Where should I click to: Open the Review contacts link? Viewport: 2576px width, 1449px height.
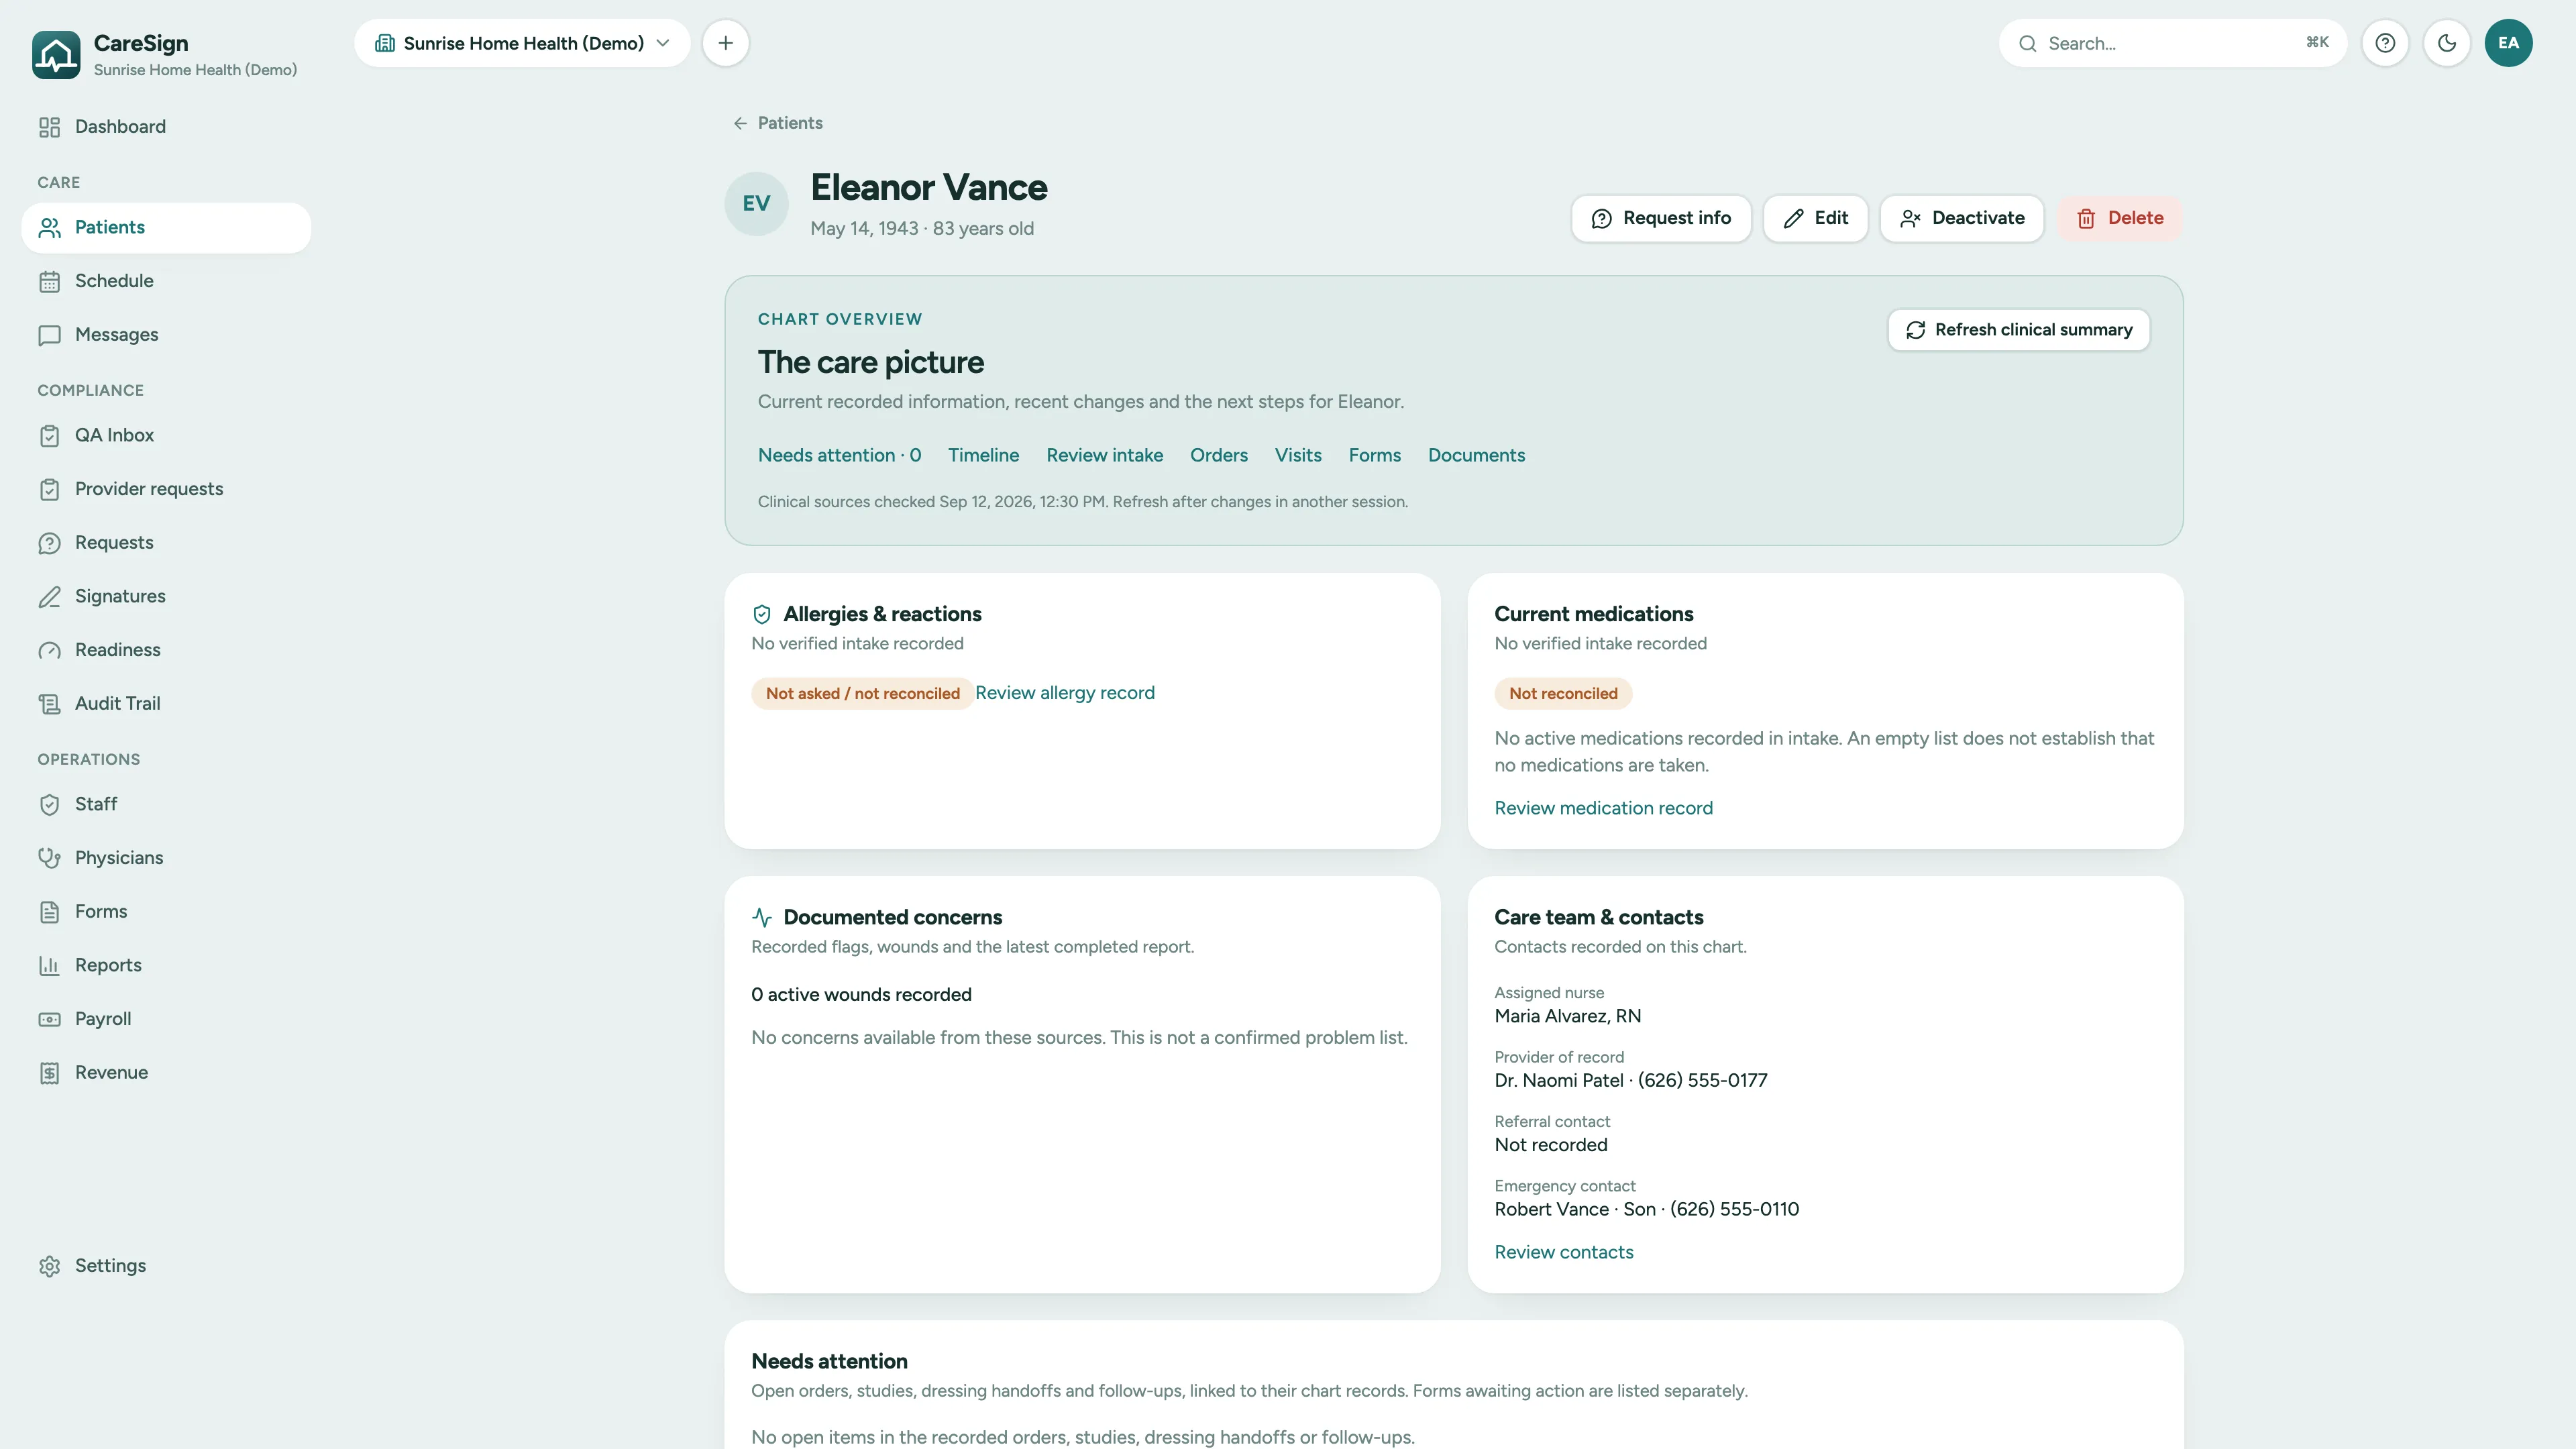(1563, 1252)
